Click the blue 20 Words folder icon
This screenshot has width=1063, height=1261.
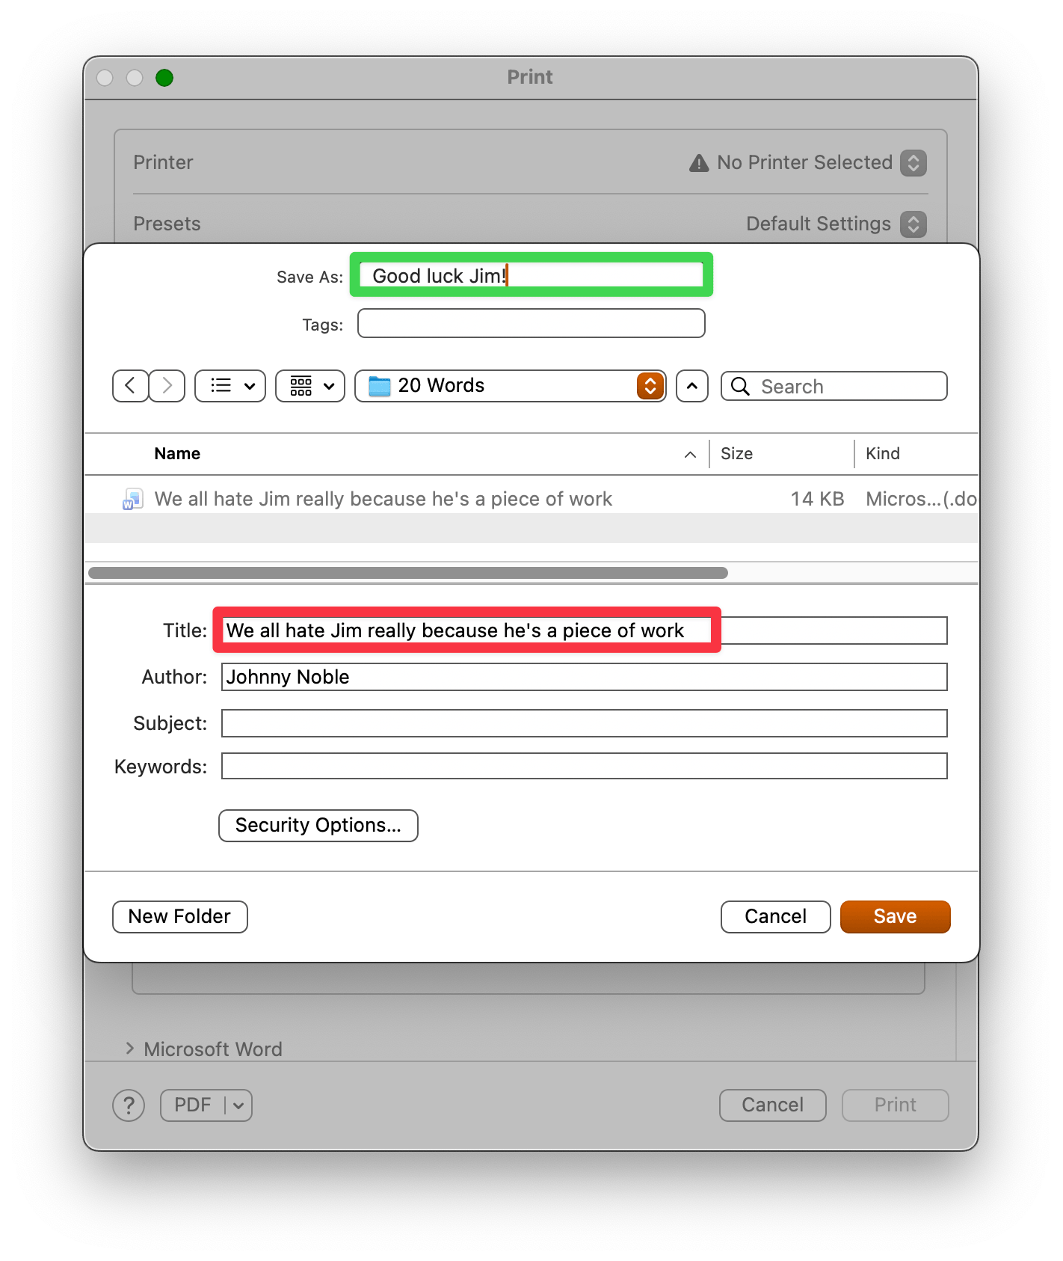tap(380, 386)
